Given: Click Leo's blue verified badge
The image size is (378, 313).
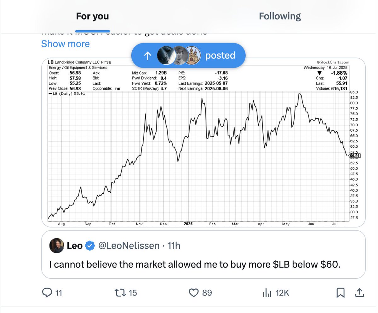Looking at the screenshot, I should click(90, 245).
